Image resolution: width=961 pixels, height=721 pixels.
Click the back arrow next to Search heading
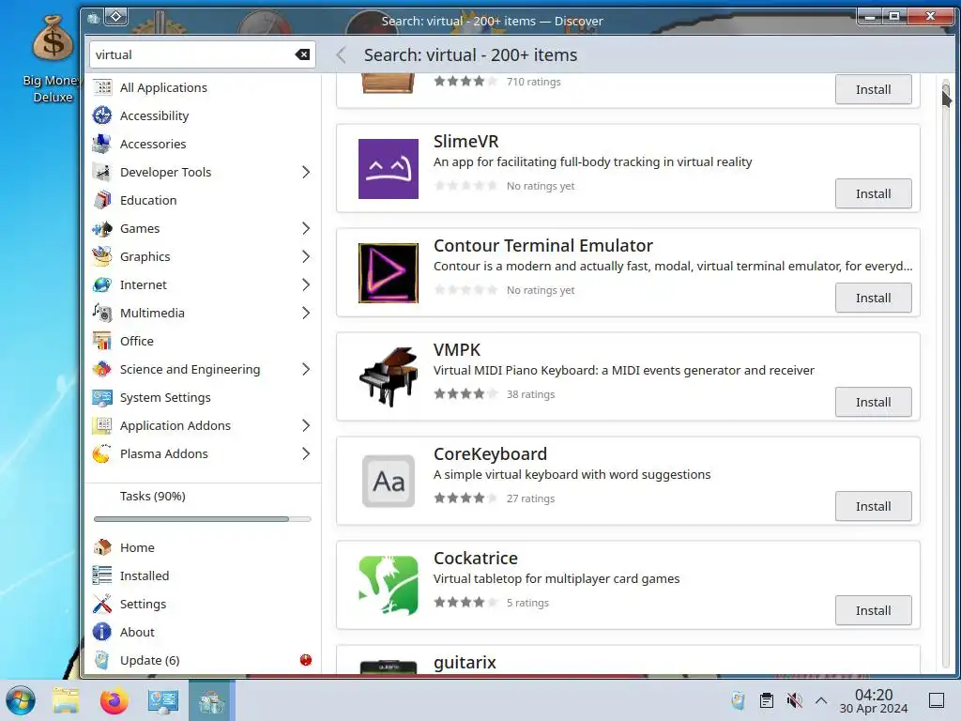(x=342, y=55)
